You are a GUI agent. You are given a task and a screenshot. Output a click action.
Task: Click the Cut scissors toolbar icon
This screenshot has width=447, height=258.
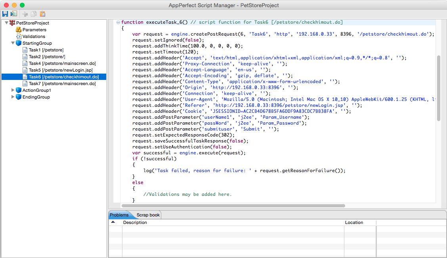tap(25, 14)
